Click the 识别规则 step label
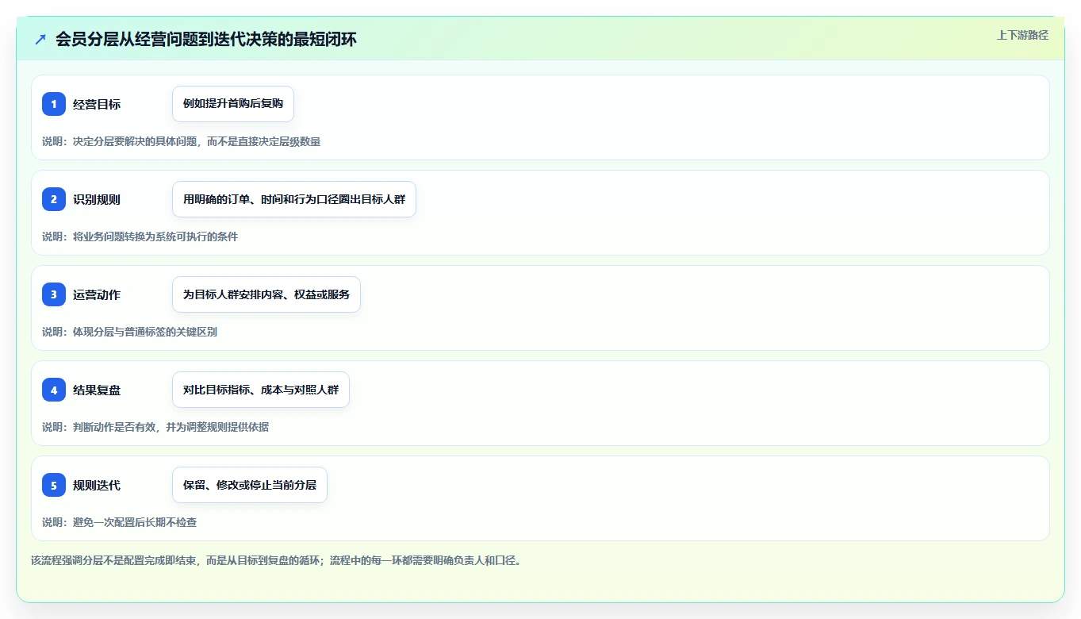This screenshot has width=1081, height=619. click(97, 199)
